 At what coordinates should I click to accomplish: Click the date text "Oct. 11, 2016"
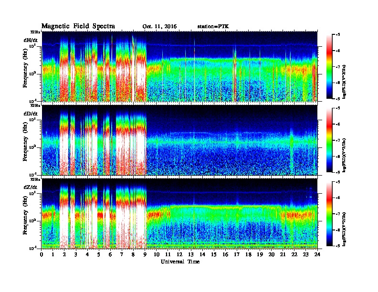[x=159, y=27]
